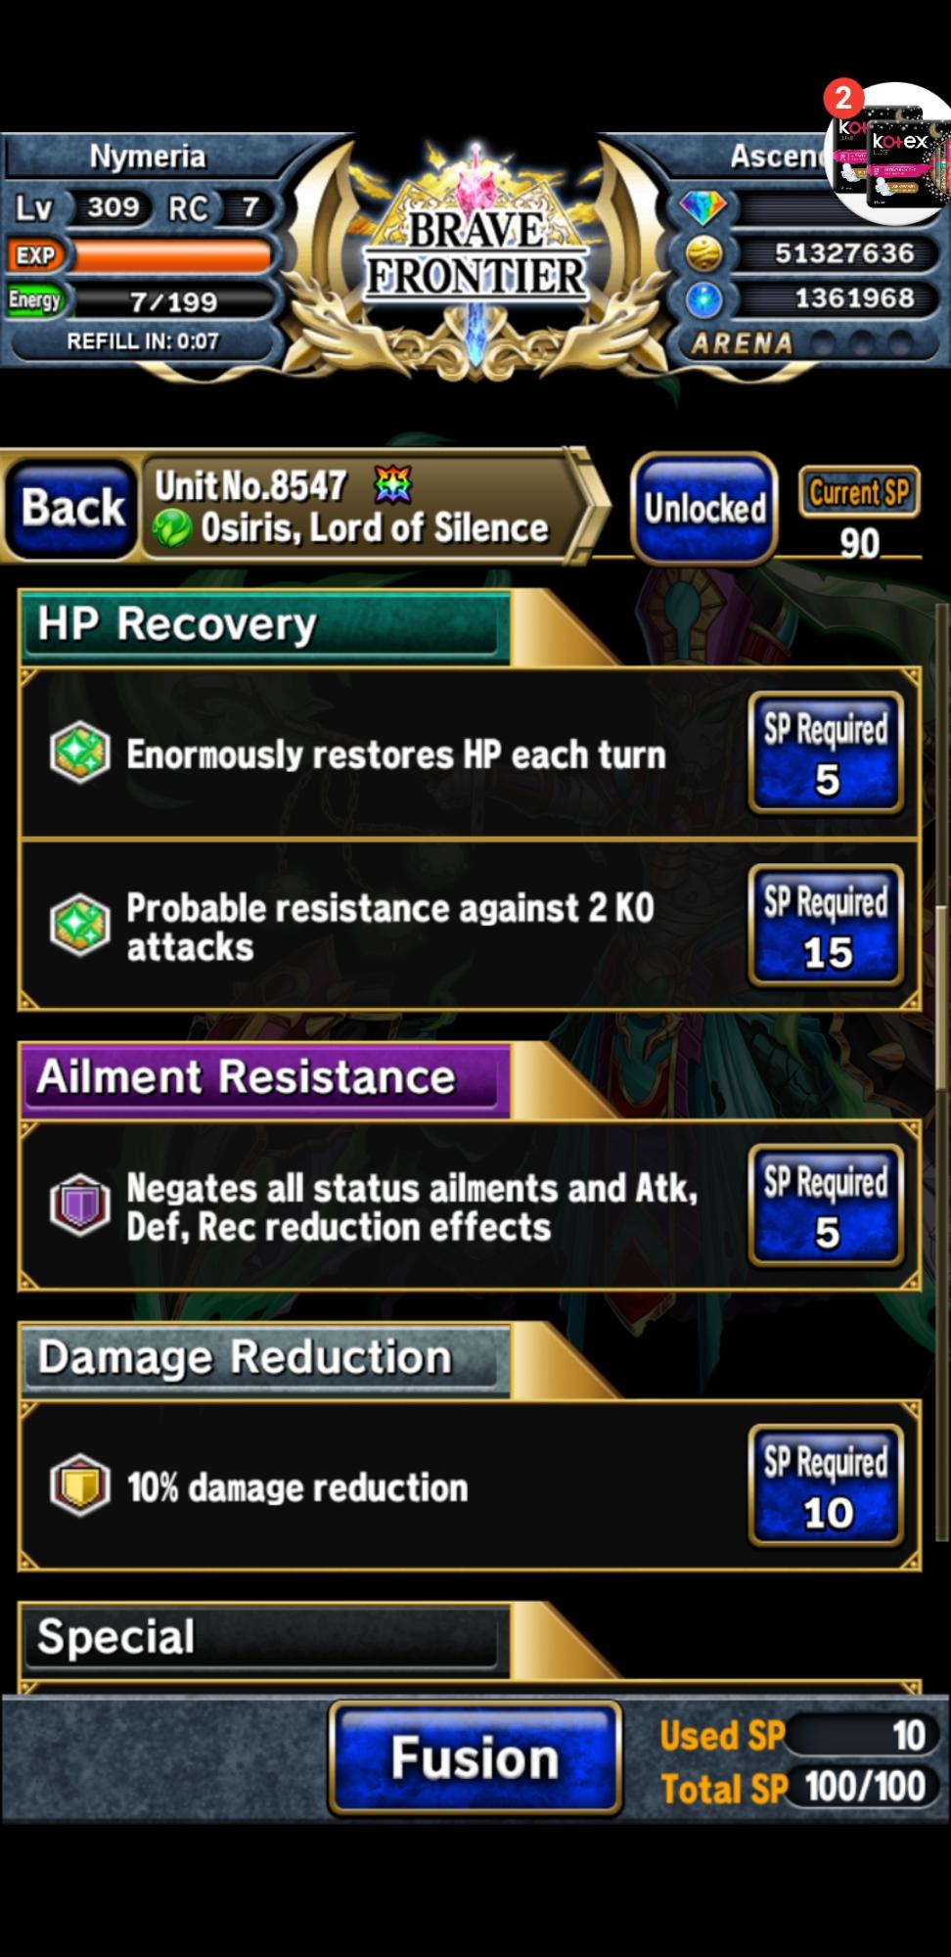Image resolution: width=951 pixels, height=1957 pixels.
Task: Tap the gold zel coin icon
Action: (x=703, y=253)
